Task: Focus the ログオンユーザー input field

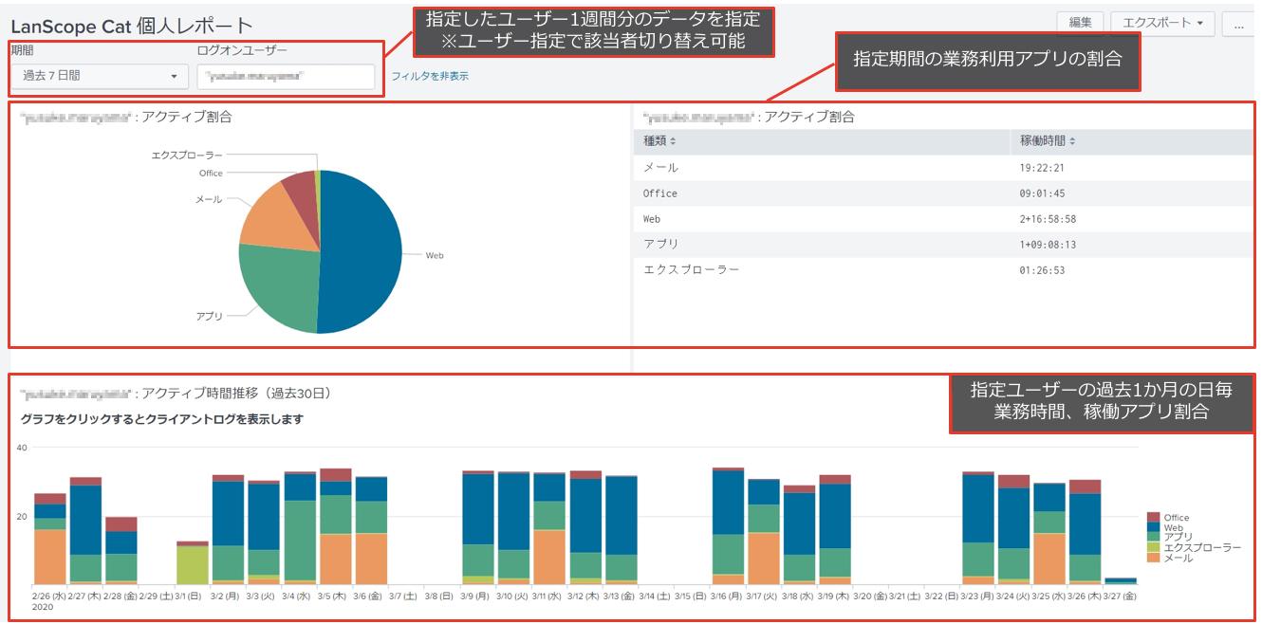Action: click(x=286, y=76)
